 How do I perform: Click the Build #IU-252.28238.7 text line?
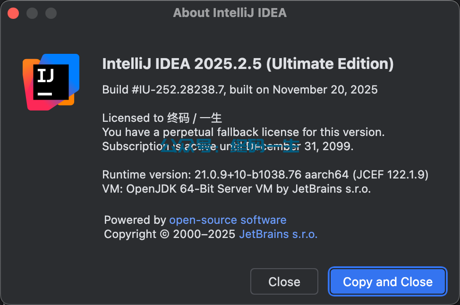click(x=239, y=89)
